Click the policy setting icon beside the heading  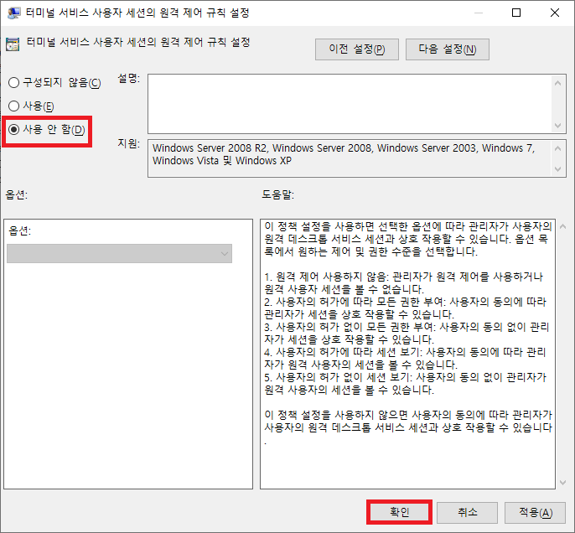[x=13, y=44]
